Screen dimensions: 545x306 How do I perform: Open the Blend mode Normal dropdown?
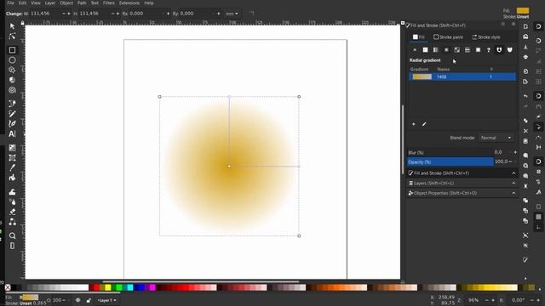(496, 138)
